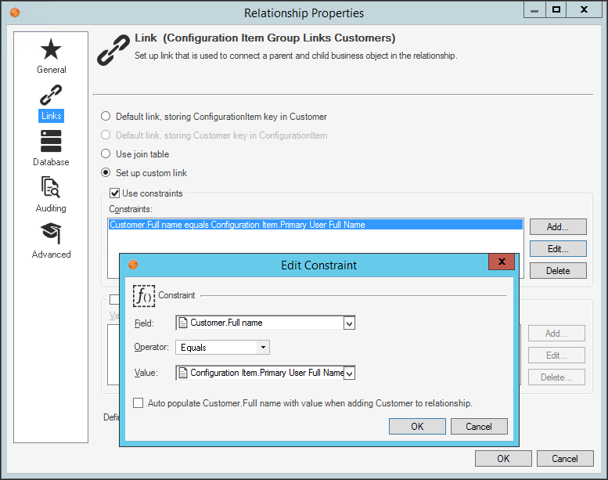Click the large chain link header icon
The height and width of the screenshot is (480, 608).
pyautogui.click(x=113, y=50)
